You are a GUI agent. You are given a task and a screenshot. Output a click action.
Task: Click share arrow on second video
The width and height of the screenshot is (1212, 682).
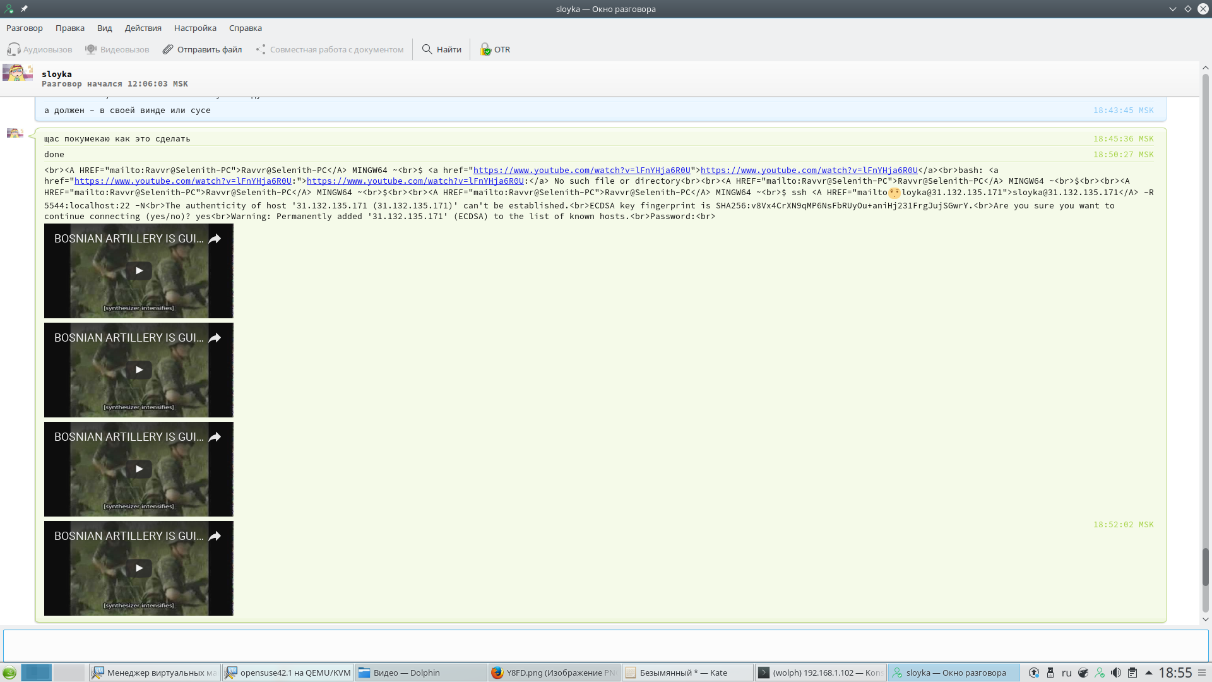pyautogui.click(x=215, y=338)
